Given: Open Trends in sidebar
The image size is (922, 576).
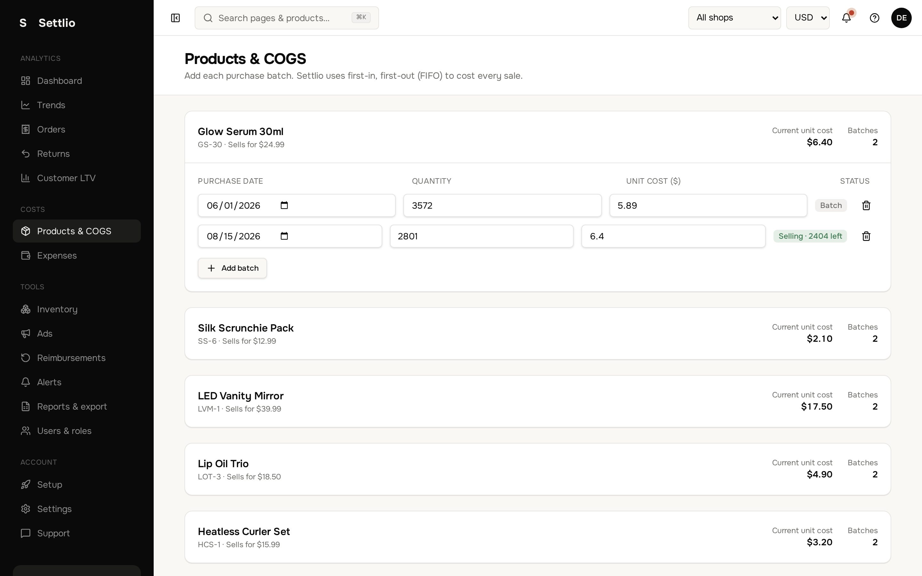Looking at the screenshot, I should click(77, 105).
